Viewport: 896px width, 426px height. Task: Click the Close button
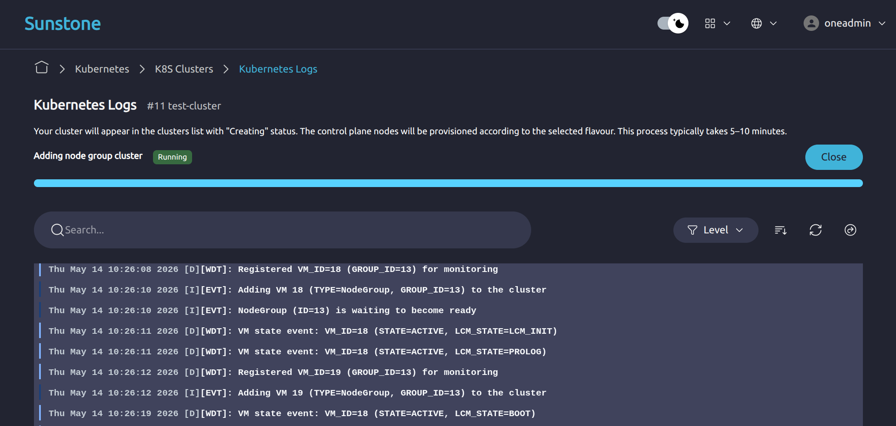[834, 157]
